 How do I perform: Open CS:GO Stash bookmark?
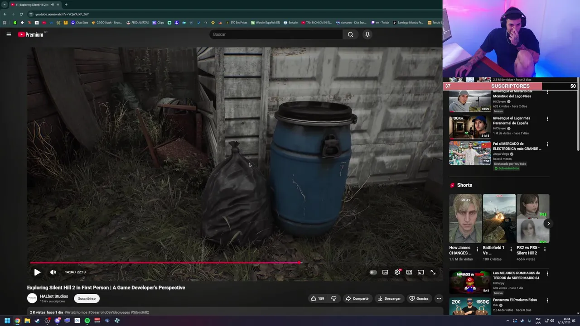pyautogui.click(x=107, y=22)
